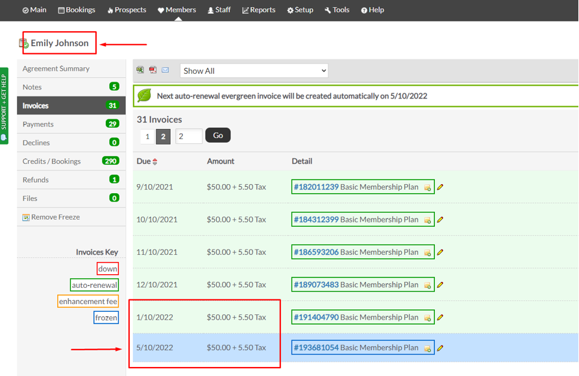
Task: Open the Refunds section
Action: [x=71, y=180]
